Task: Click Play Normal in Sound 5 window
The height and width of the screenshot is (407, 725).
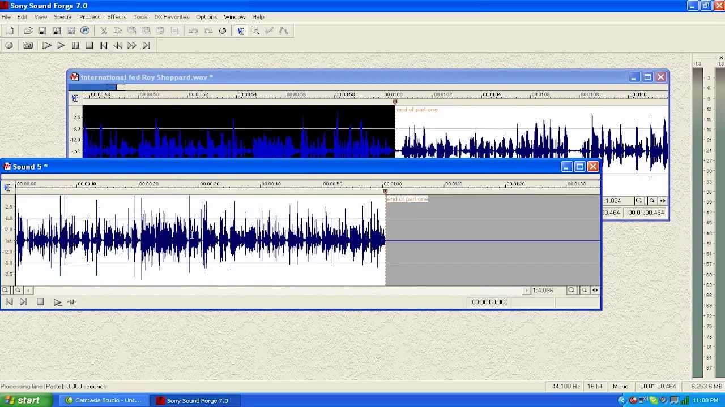Action: click(57, 302)
